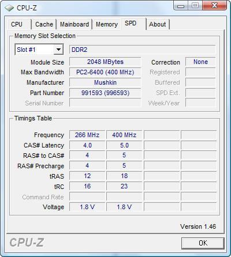Select the SPD tab
Viewport: 231px width, 257px height.
click(133, 24)
